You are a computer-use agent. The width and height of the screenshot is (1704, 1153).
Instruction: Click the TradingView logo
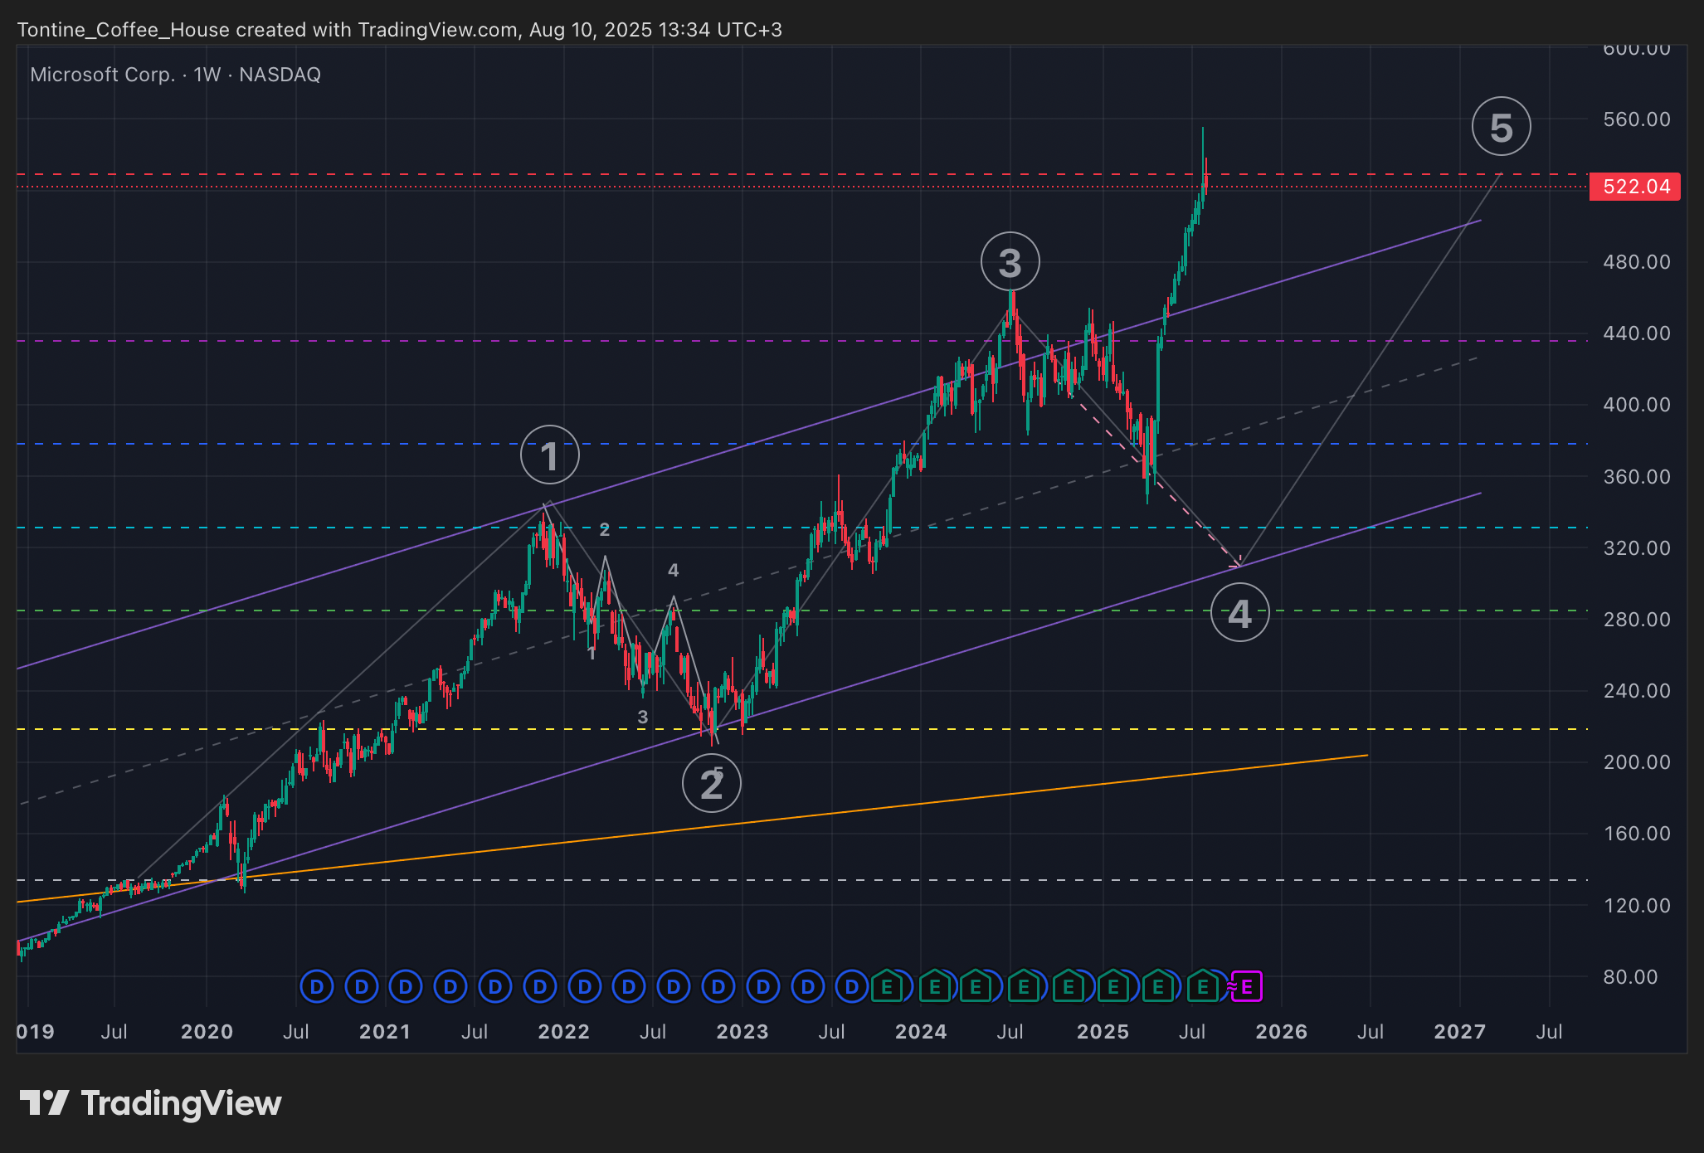pyautogui.click(x=150, y=1103)
